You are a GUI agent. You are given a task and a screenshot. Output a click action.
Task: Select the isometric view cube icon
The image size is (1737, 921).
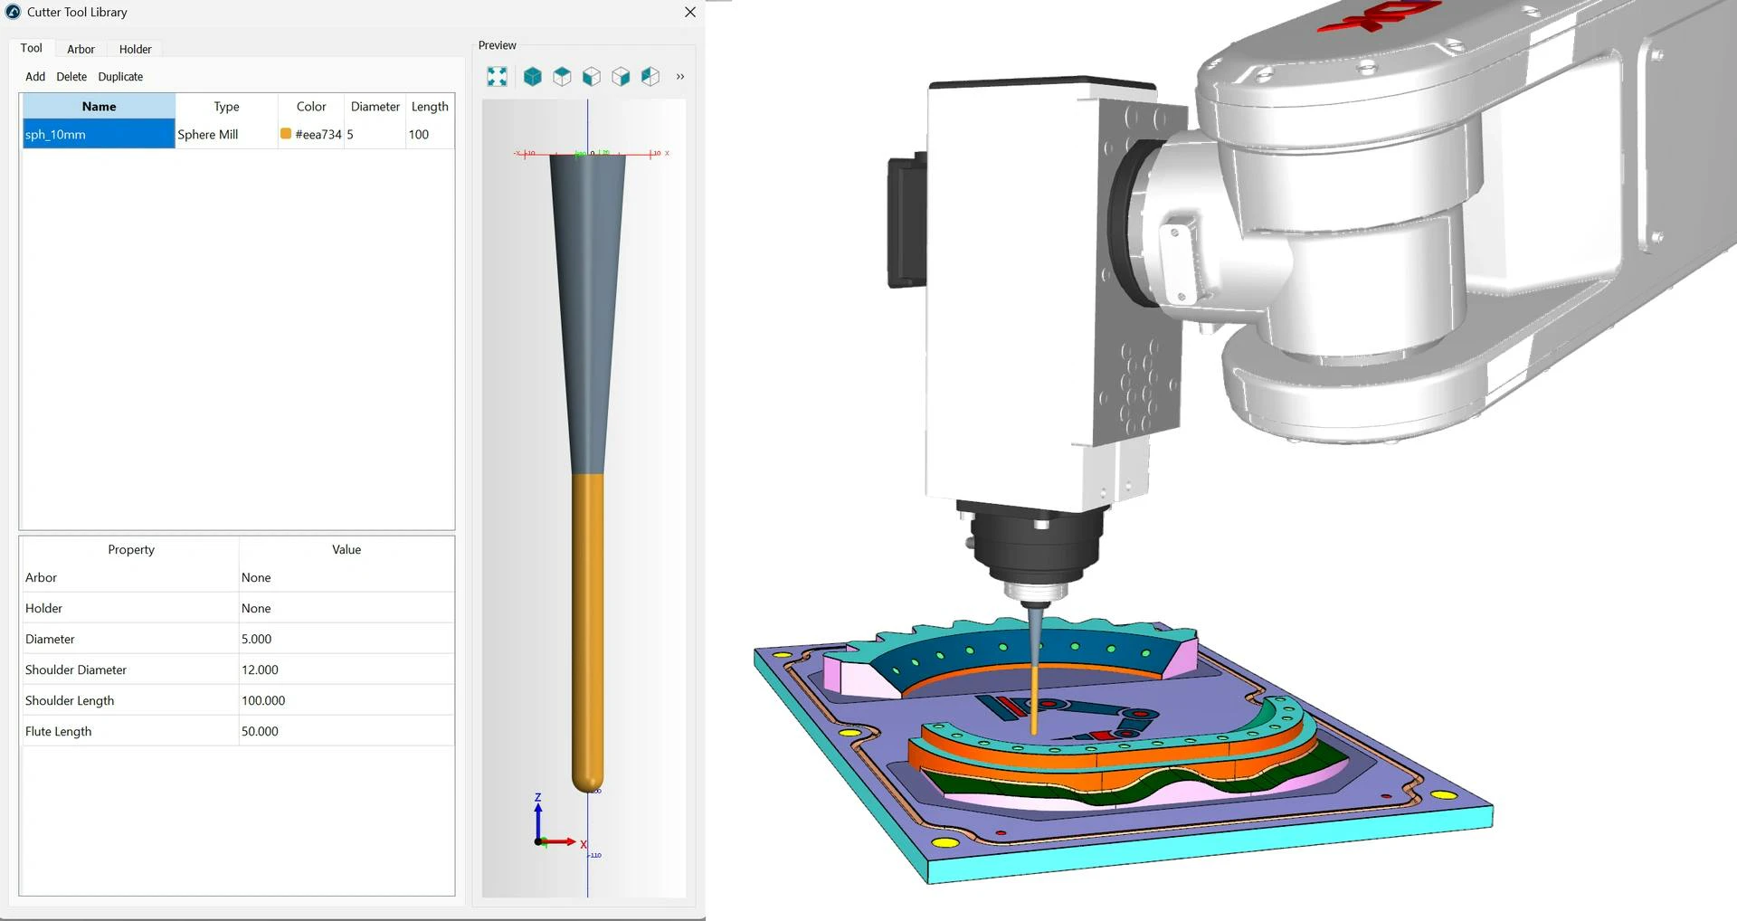(533, 76)
